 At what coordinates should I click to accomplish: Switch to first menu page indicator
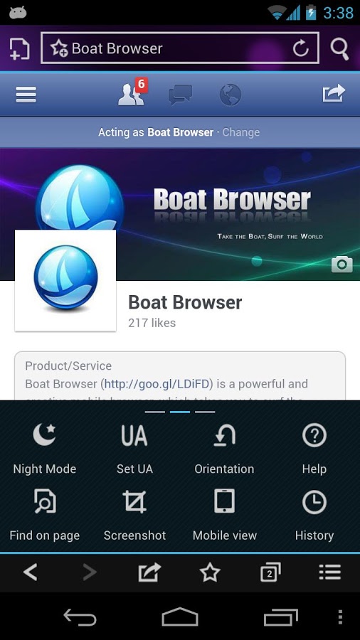(x=154, y=412)
